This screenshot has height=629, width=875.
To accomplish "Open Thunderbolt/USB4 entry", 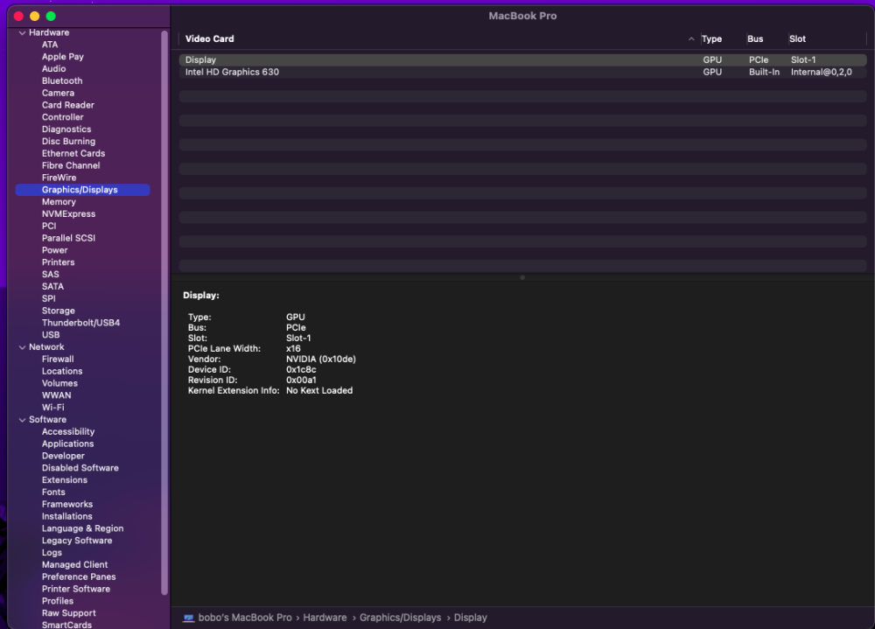I will point(80,323).
